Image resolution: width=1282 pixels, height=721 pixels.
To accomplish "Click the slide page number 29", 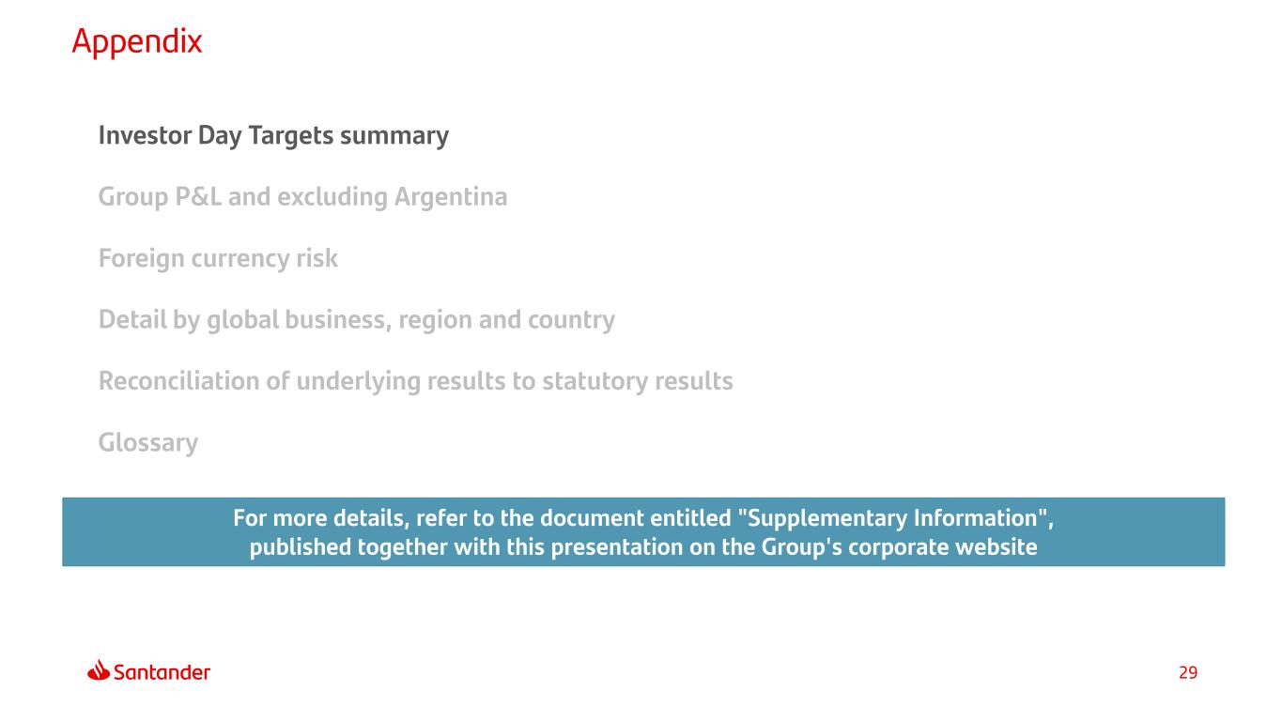I will 1188,672.
